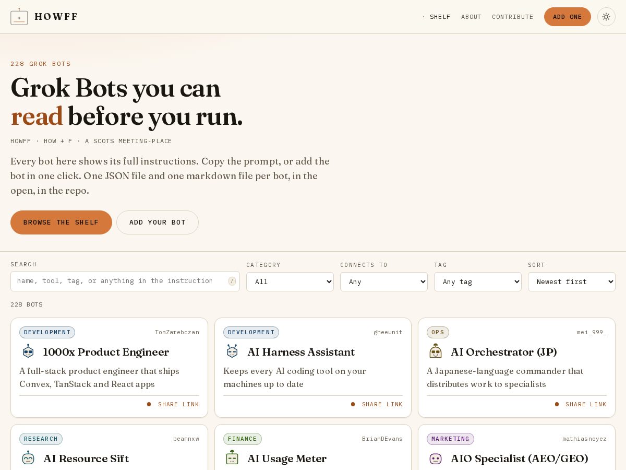Open the Category dropdown
The image size is (626, 470).
point(290,281)
